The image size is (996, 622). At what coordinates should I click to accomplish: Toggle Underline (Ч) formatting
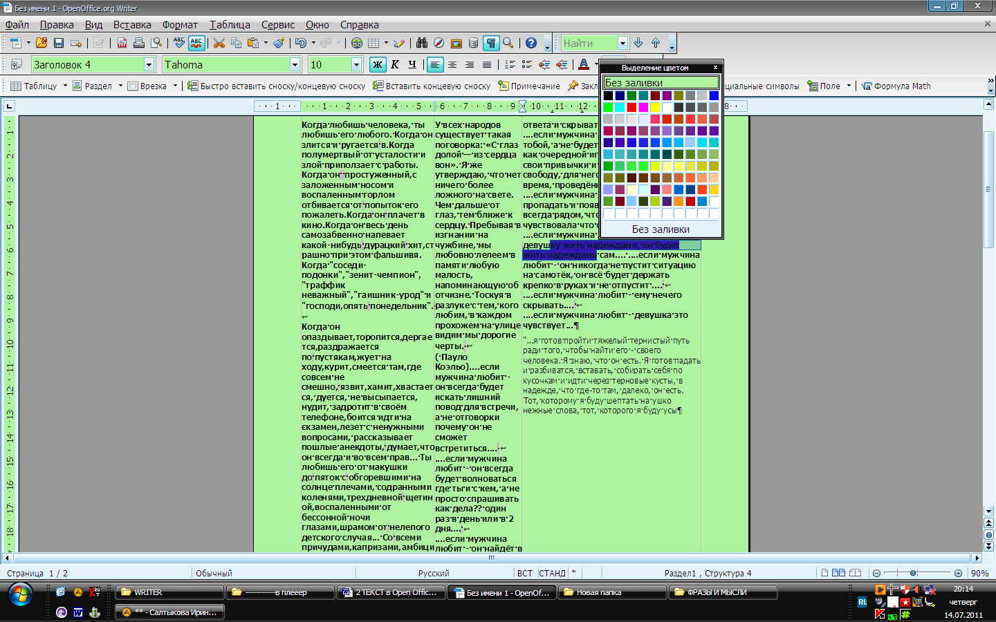pos(412,64)
